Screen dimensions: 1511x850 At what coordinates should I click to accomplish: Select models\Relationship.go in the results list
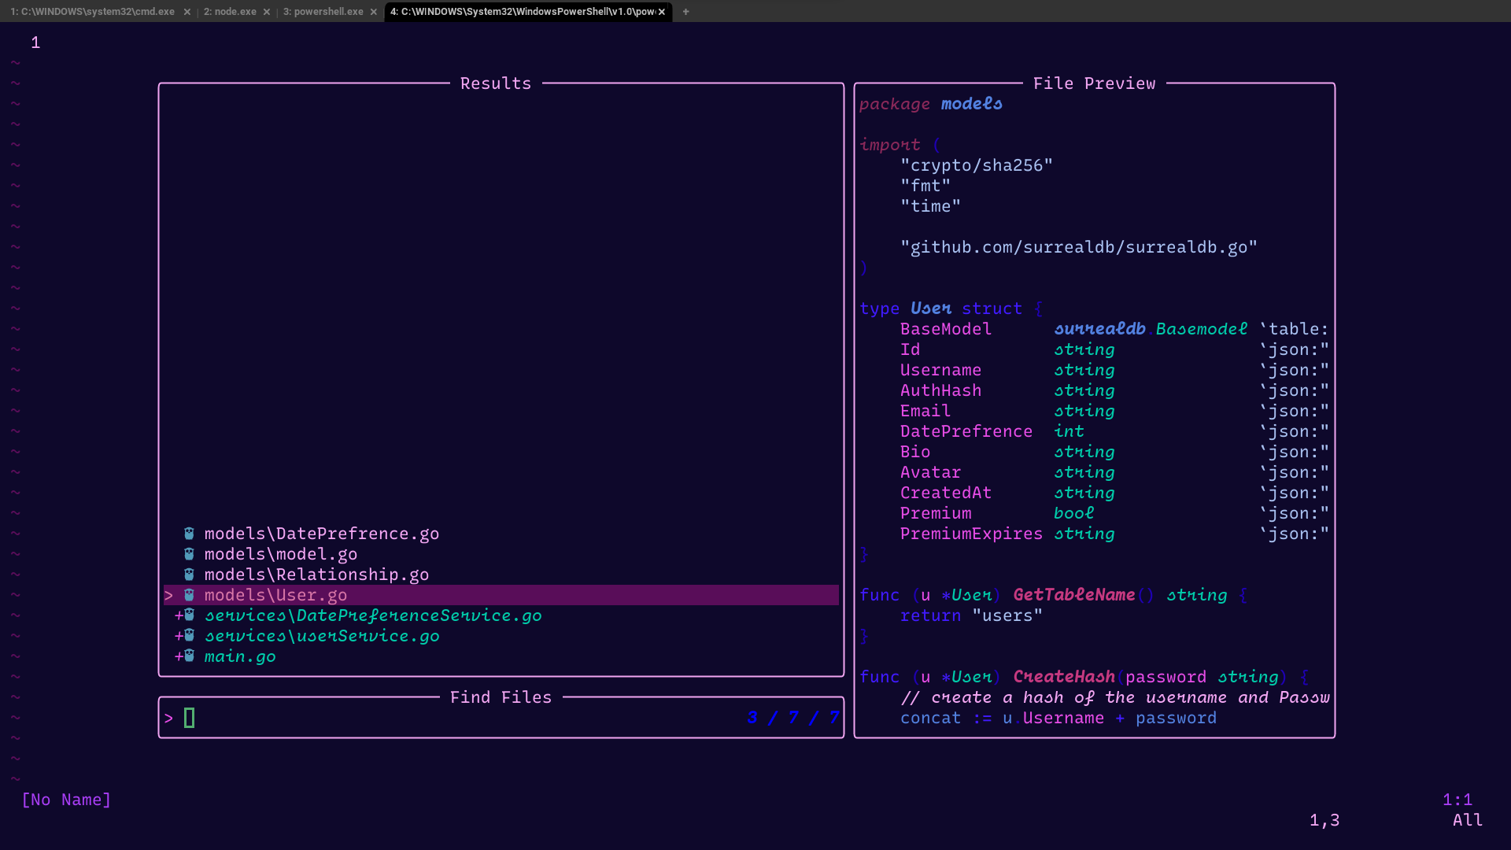pyautogui.click(x=316, y=575)
